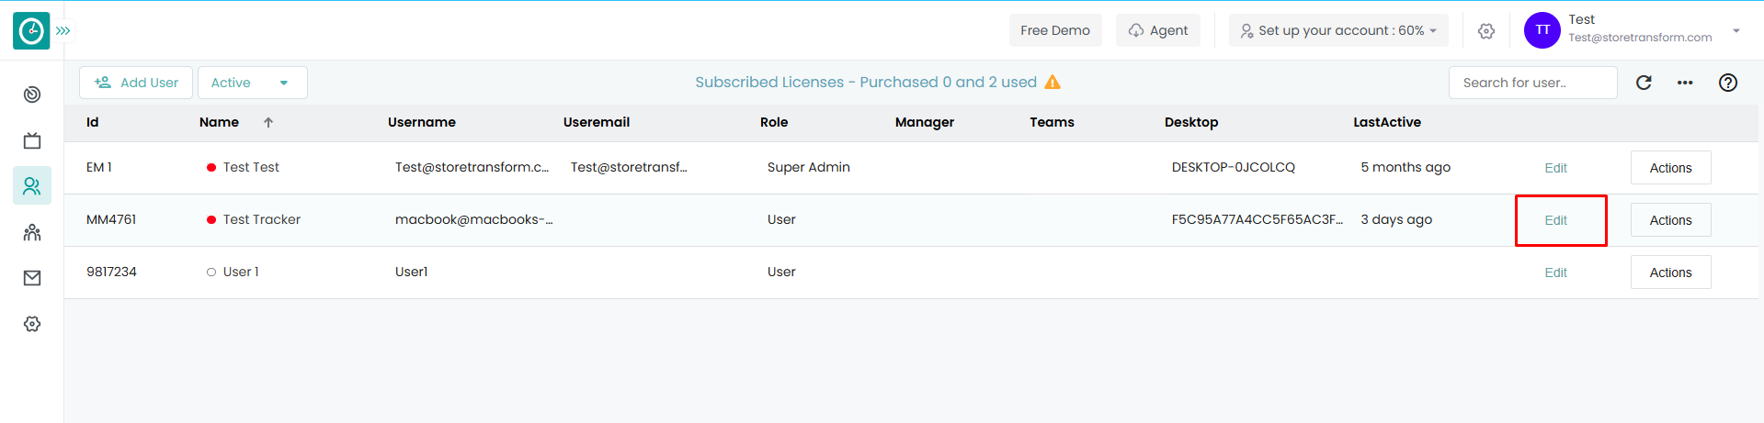Open the calendar icon in sidebar
Image resolution: width=1764 pixels, height=423 pixels.
[x=32, y=140]
